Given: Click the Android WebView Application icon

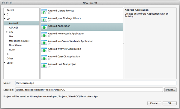Looking at the screenshot, I should (x=44, y=50).
